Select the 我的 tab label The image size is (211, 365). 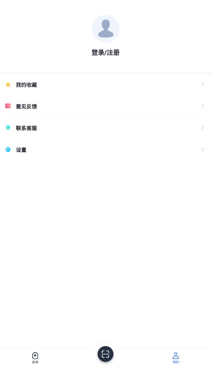[x=176, y=362]
